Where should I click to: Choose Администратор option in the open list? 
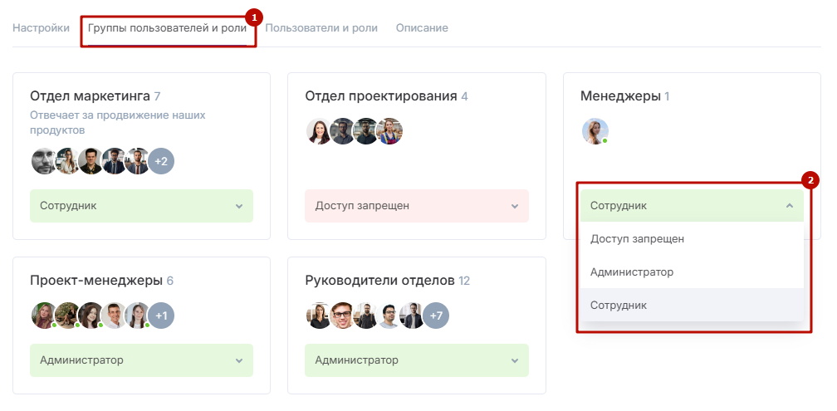[x=632, y=272]
